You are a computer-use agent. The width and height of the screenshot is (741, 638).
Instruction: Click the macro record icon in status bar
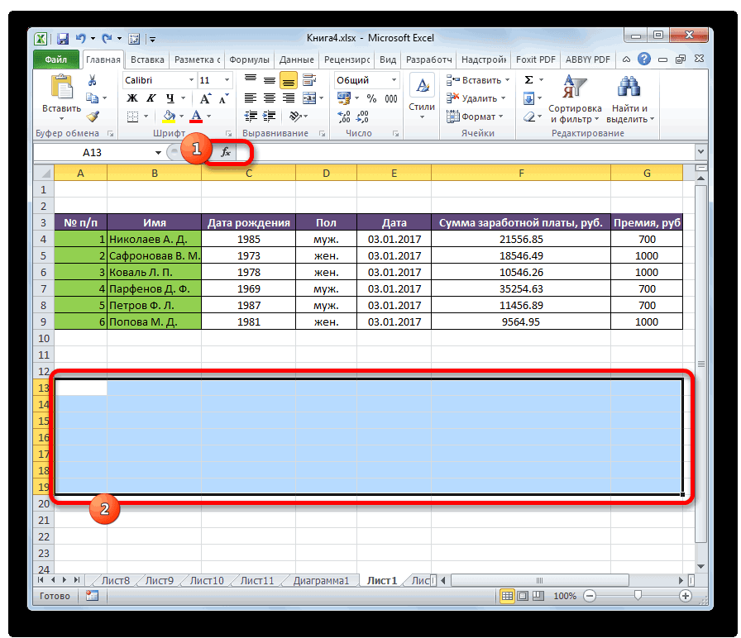(x=92, y=595)
